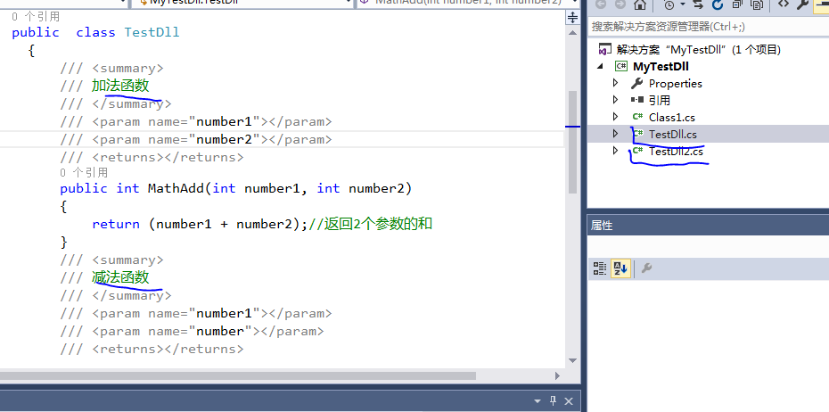Click the sync with active document icon
The width and height of the screenshot is (829, 412).
pos(698,4)
